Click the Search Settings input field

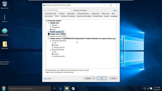tap(59, 10)
